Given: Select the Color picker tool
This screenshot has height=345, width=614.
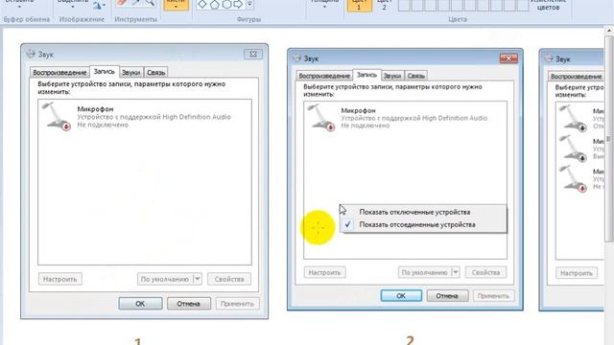Looking at the screenshot, I should [136, 3].
